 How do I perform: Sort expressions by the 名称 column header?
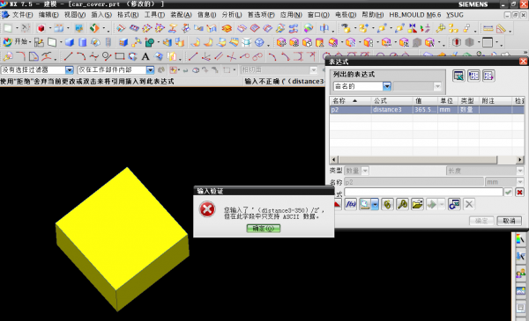[350, 100]
